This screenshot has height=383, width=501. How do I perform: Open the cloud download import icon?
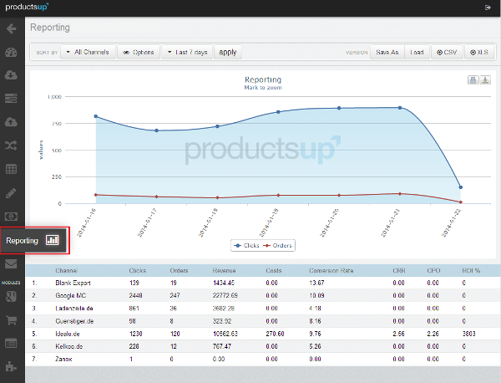[x=11, y=75]
